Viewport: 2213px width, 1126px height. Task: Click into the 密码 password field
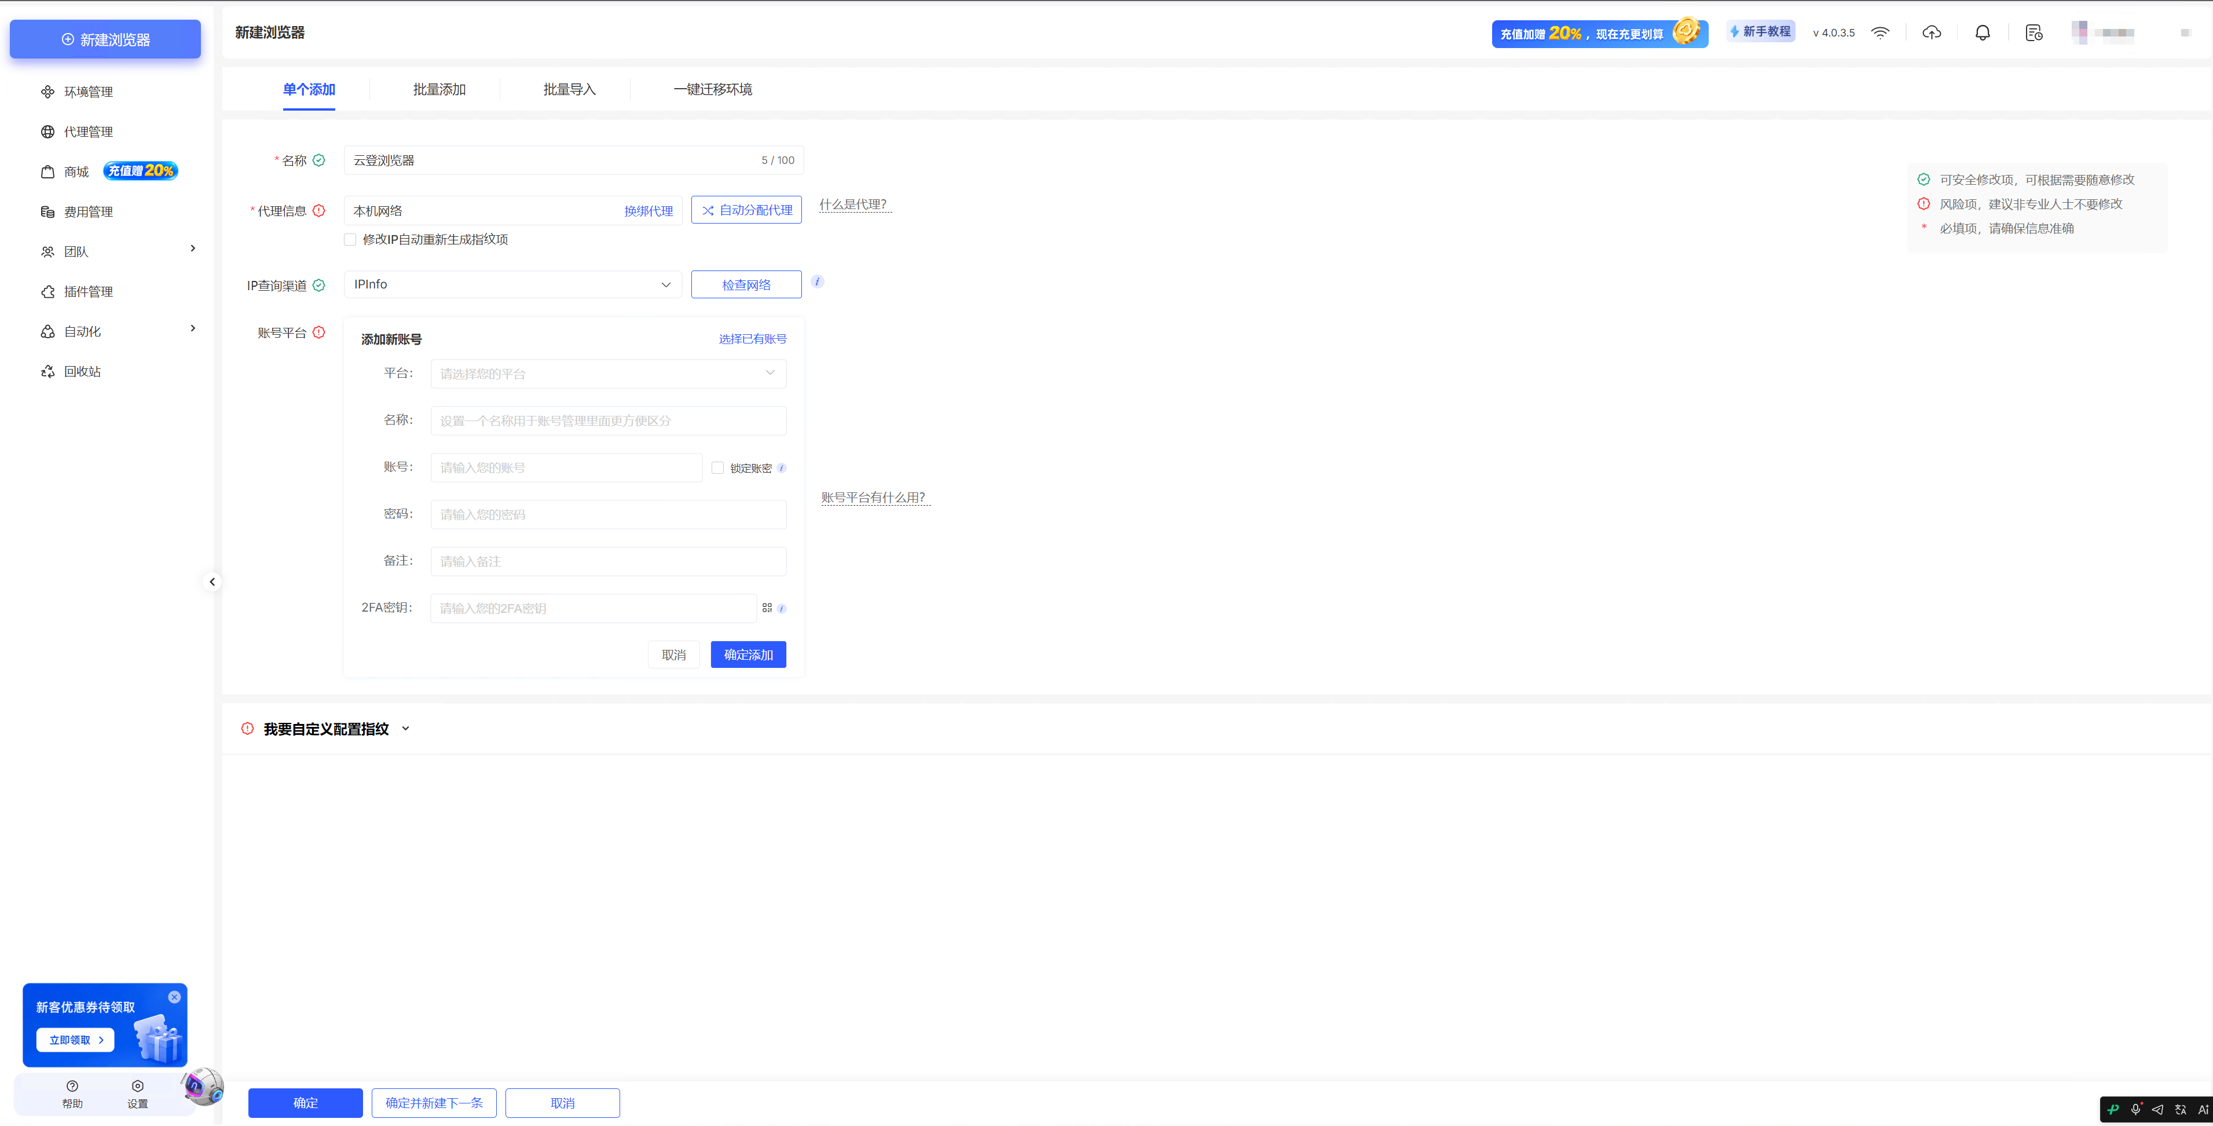click(608, 514)
